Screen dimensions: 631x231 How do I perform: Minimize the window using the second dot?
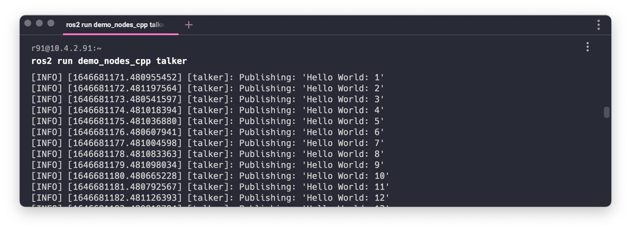39,23
